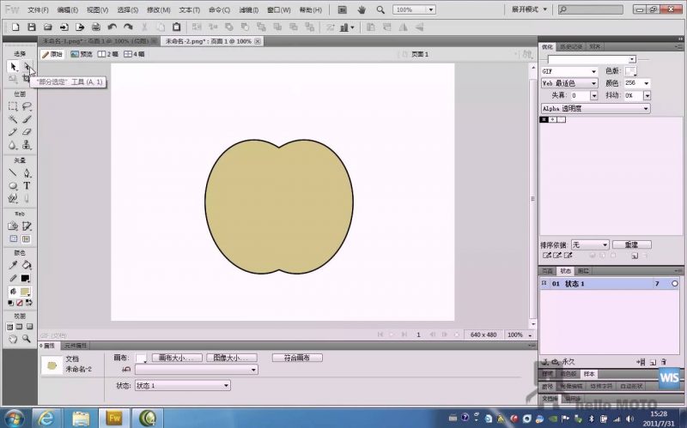Select the Lasso tool

click(27, 107)
